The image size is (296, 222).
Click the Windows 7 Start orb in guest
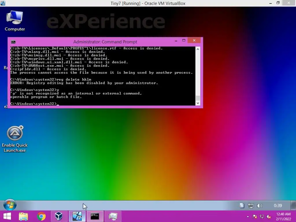click(10, 205)
